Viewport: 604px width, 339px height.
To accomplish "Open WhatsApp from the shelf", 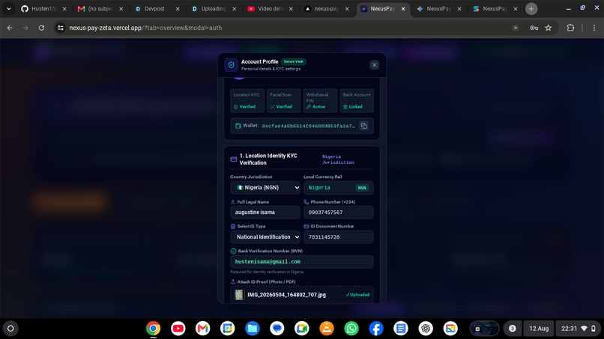I will pyautogui.click(x=351, y=329).
